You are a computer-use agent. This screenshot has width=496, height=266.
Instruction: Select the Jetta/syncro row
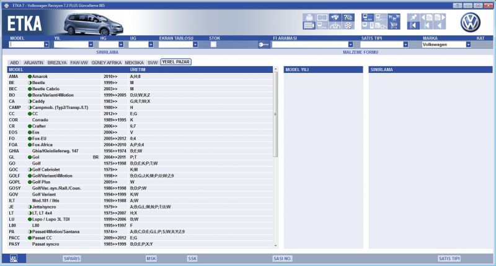click(140, 207)
